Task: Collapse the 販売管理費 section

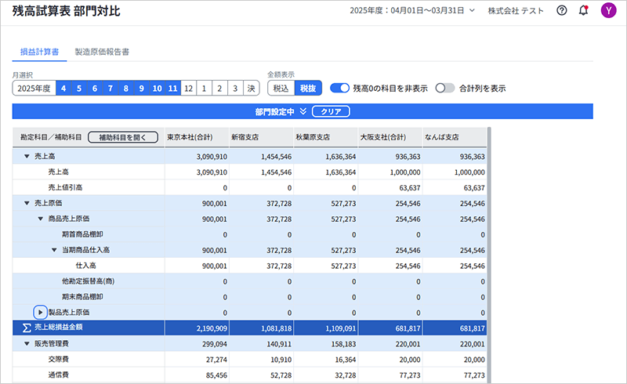Action: (27, 342)
